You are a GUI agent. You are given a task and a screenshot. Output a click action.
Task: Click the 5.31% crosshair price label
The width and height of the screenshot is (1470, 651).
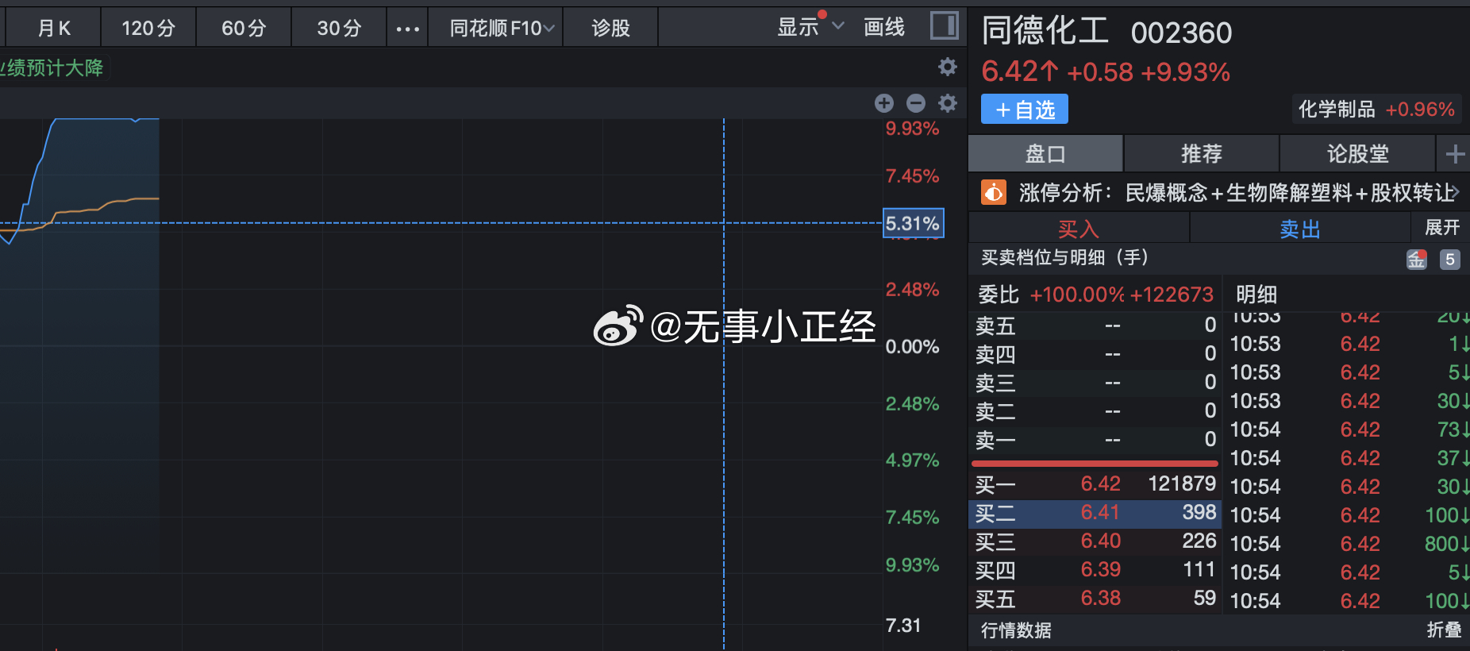point(913,223)
